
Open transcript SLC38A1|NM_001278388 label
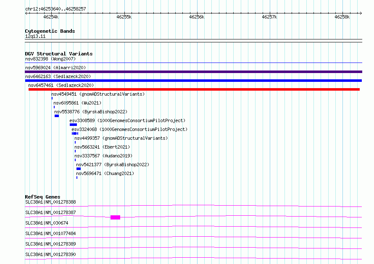[x=50, y=202]
